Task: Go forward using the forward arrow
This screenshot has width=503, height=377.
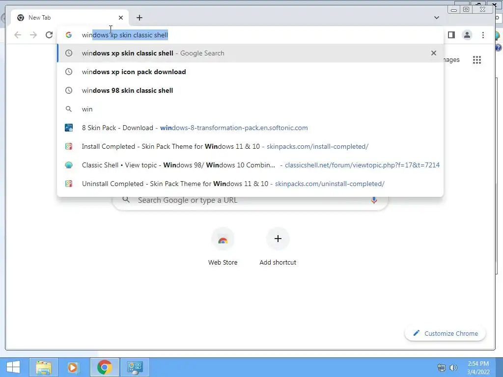Action: click(33, 35)
